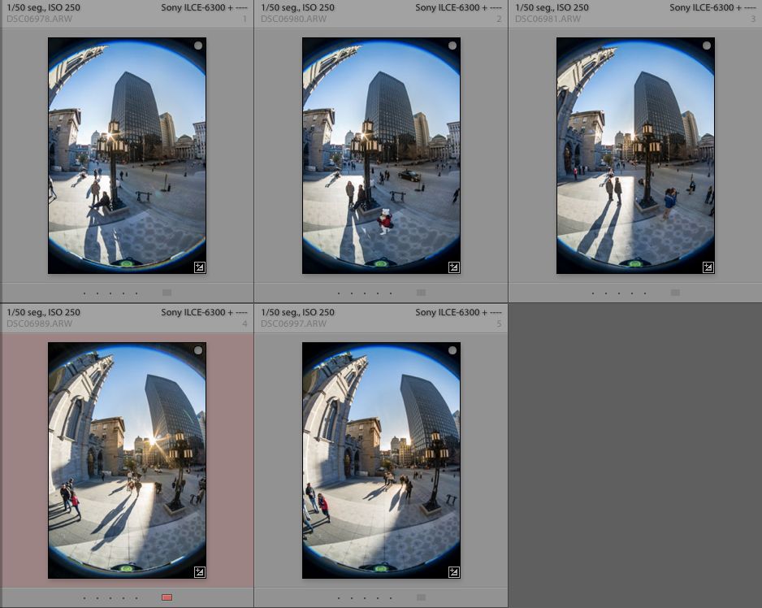The image size is (762, 608).
Task: Click develop adjustments badge on DSC06980.ARW
Action: pyautogui.click(x=453, y=267)
